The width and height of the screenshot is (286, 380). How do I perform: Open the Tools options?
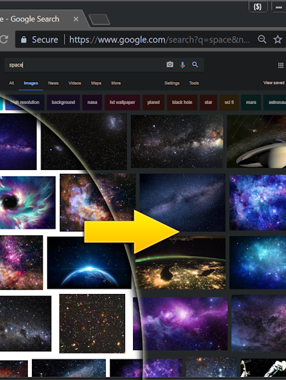click(x=194, y=83)
